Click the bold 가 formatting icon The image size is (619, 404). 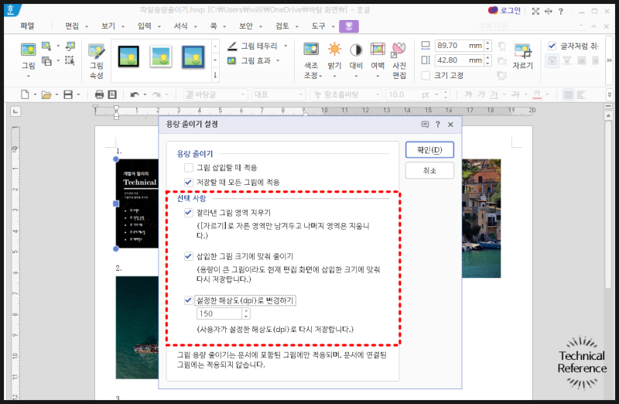tap(469, 94)
